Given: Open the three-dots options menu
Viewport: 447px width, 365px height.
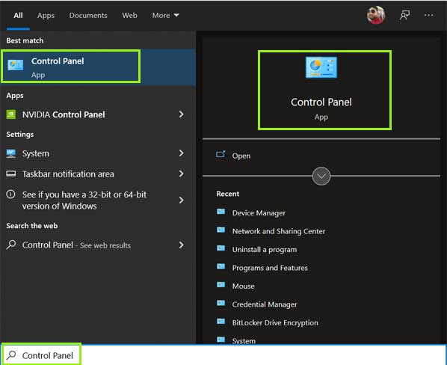Looking at the screenshot, I should click(x=428, y=15).
